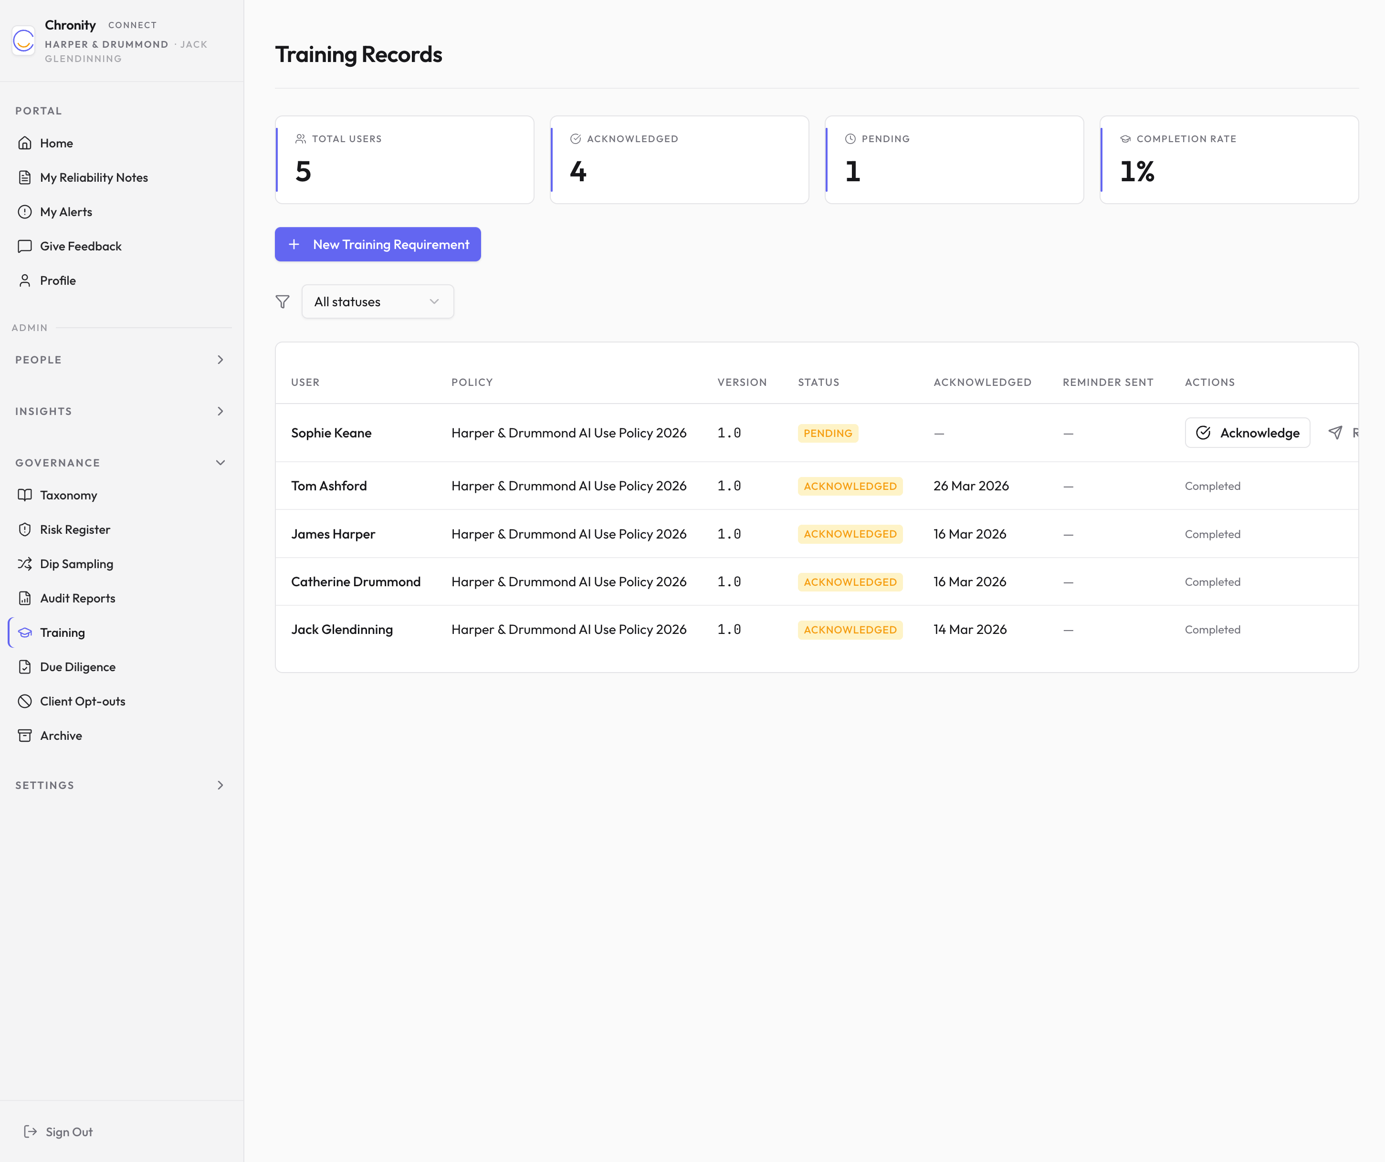Acknowledge Sophie Keane's pending policy

(1247, 432)
